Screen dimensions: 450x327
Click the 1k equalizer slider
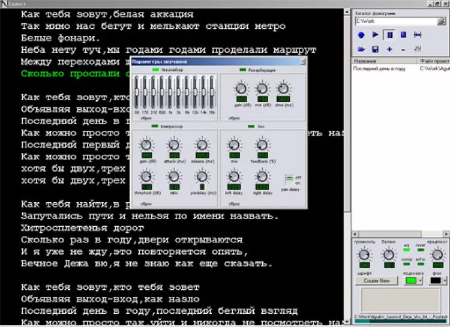(x=170, y=92)
